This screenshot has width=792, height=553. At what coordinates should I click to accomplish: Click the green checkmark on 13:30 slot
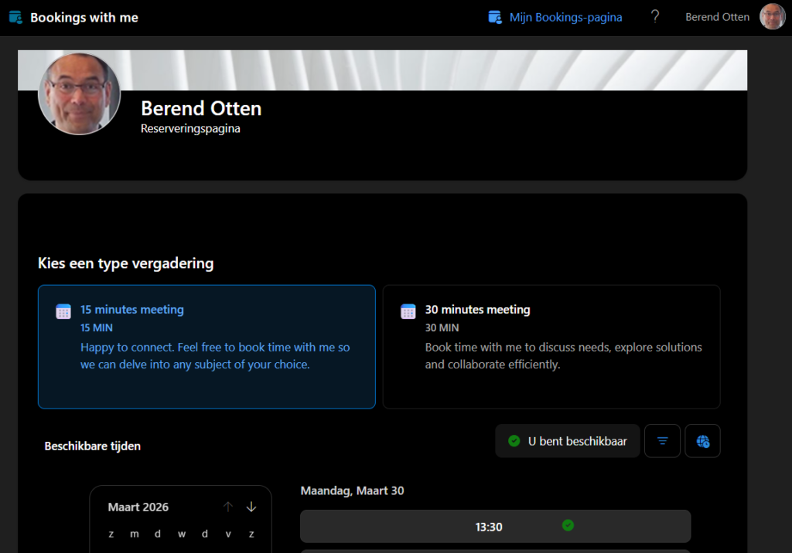tap(568, 526)
